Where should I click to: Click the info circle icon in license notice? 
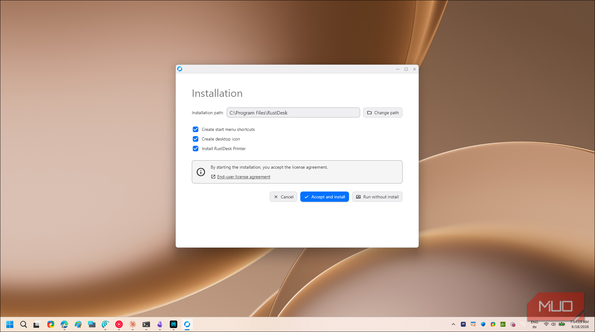coord(201,172)
